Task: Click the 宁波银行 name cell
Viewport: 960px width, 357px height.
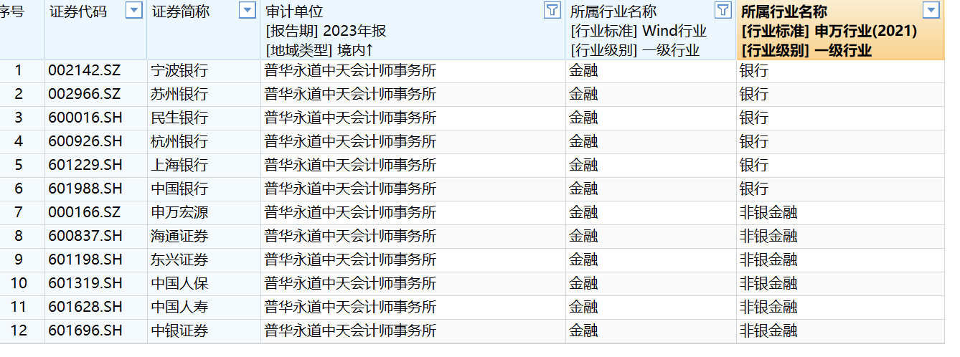Action: [x=204, y=71]
